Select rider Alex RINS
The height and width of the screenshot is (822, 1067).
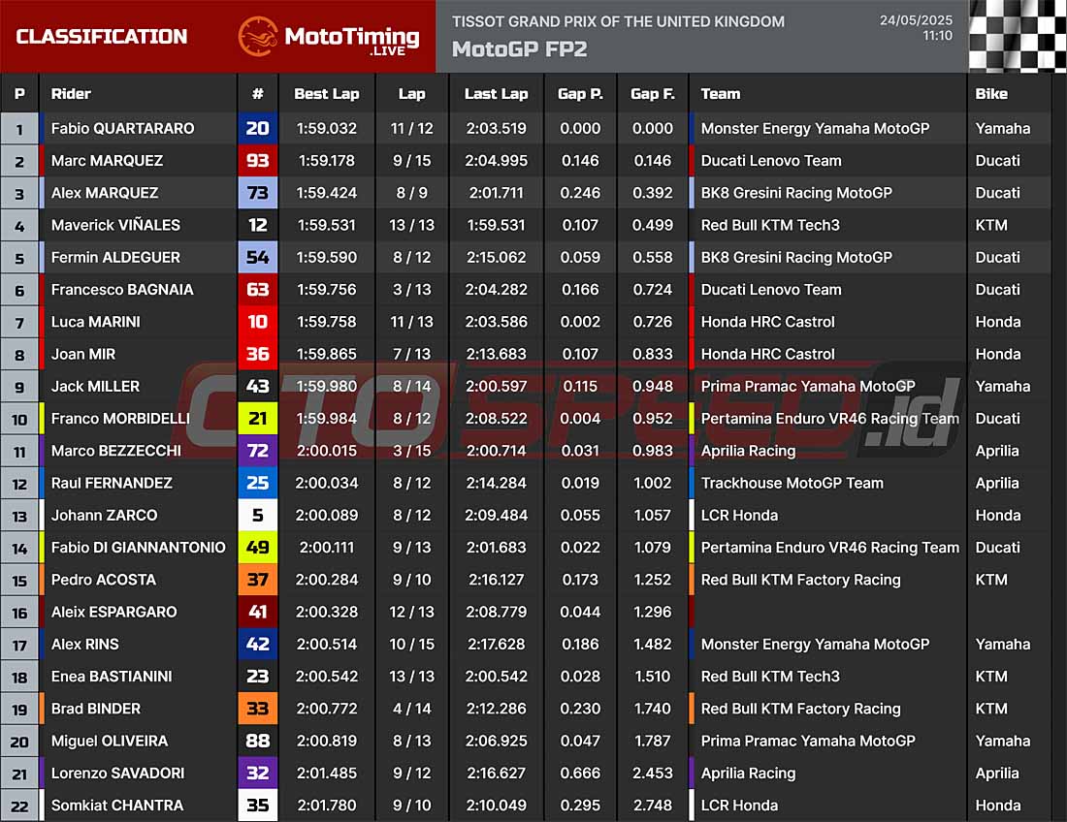pos(85,644)
